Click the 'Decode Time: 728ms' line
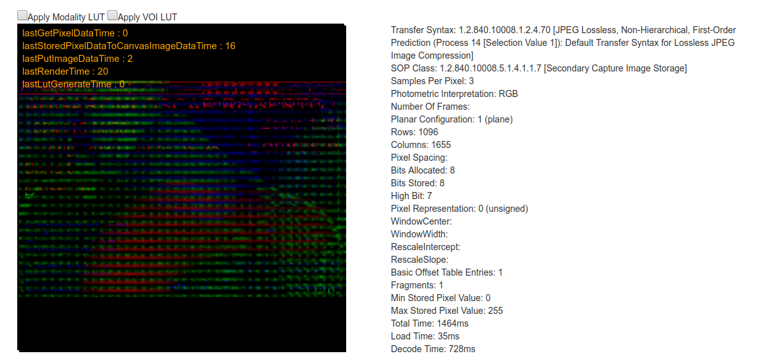 tap(433, 349)
